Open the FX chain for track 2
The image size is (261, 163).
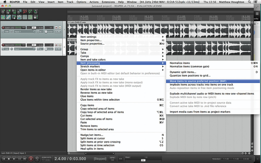(x=57, y=49)
